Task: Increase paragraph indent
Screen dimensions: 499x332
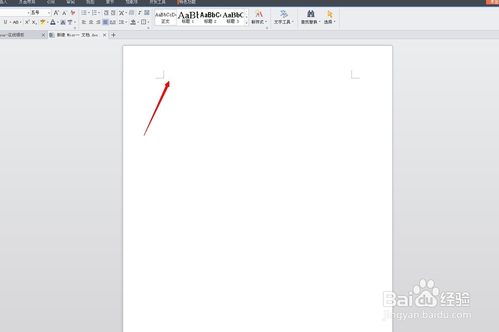Action: [x=113, y=13]
